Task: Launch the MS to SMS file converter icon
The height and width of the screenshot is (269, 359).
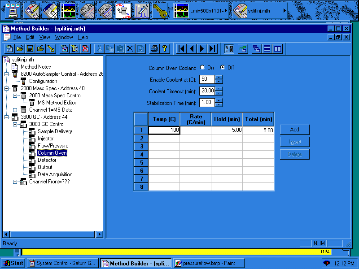Action: tap(123, 11)
